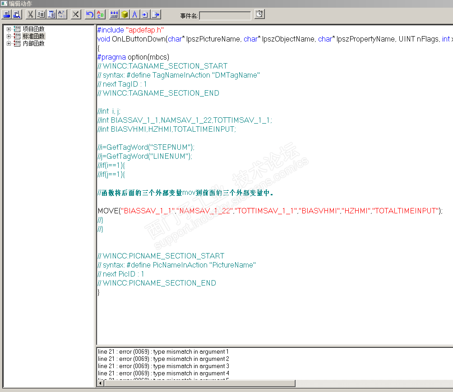Click the void OnLButtonDown function declaration
Image resolution: width=453 pixels, height=392 pixels.
tap(275, 39)
